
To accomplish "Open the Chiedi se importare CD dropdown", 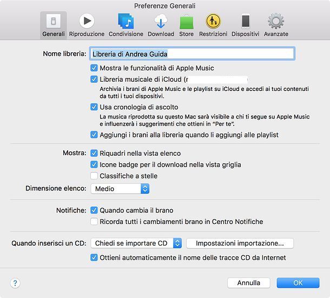I will 136,243.
